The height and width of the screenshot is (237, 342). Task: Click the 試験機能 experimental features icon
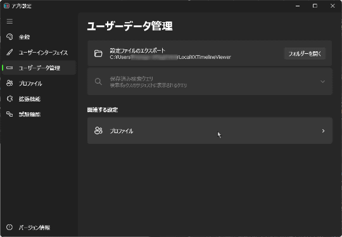9,114
